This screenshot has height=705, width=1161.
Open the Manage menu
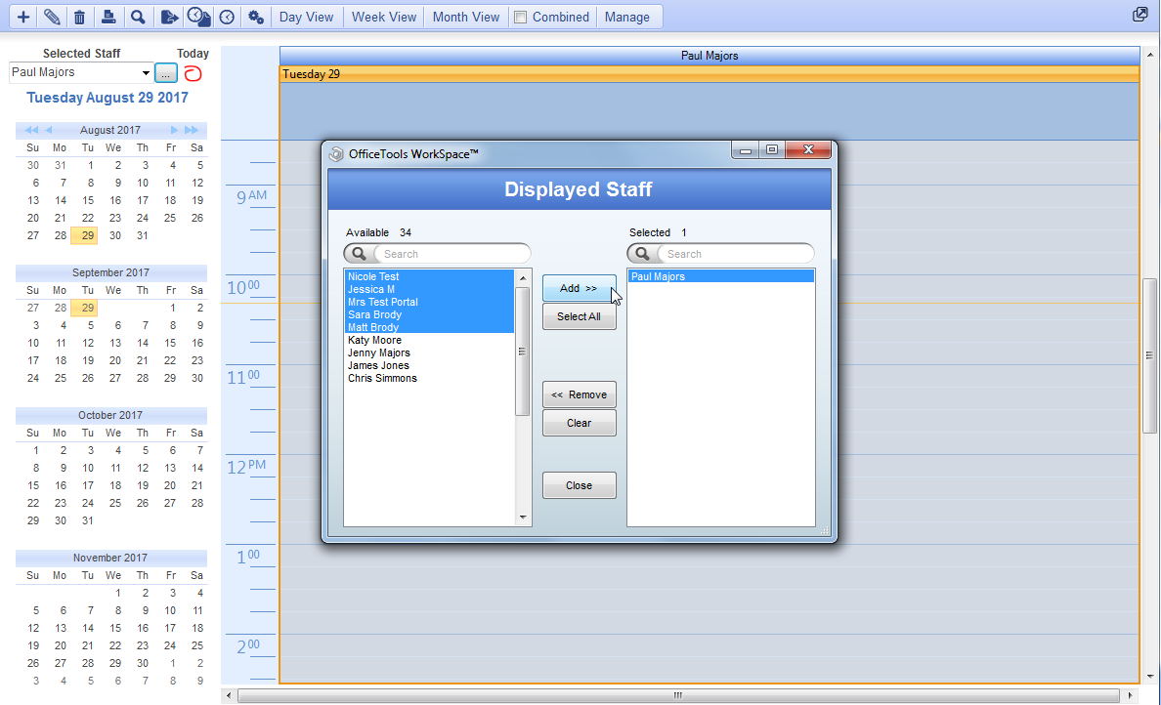pos(627,17)
